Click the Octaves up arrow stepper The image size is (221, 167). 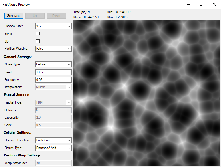(69, 109)
